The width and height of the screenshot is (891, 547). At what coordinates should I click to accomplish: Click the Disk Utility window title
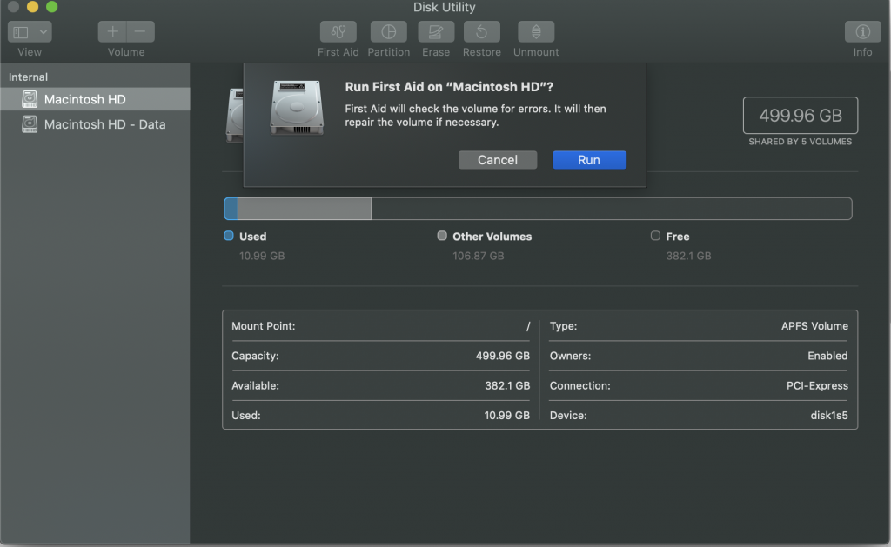(445, 7)
